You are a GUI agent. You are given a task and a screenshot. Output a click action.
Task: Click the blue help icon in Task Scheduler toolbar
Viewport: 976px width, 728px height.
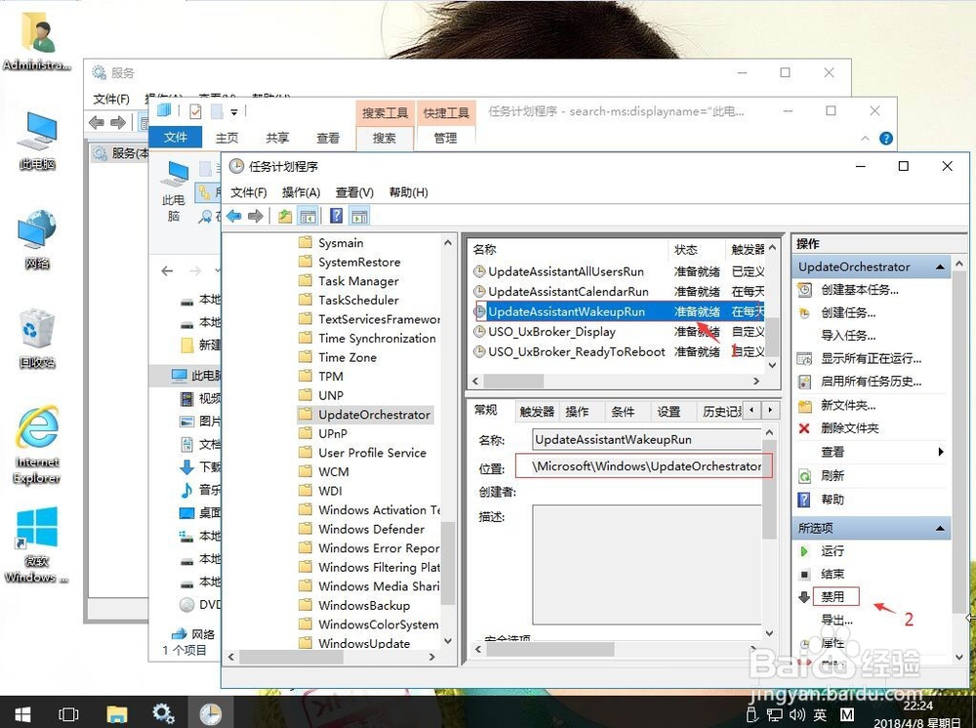tap(336, 216)
